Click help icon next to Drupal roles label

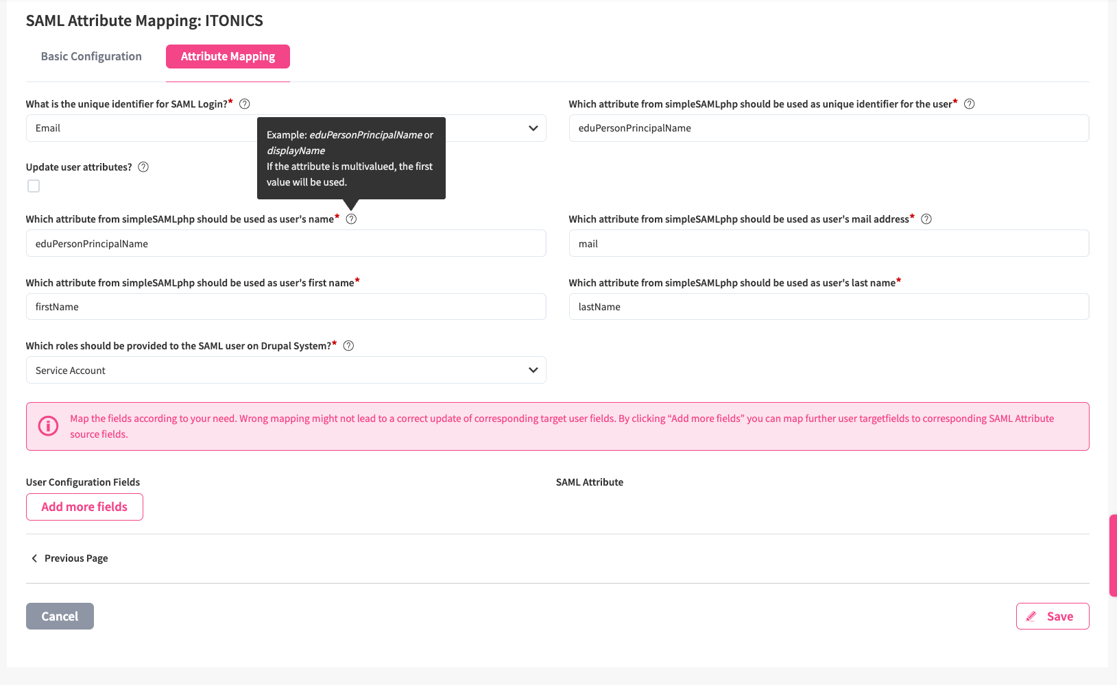(x=348, y=346)
